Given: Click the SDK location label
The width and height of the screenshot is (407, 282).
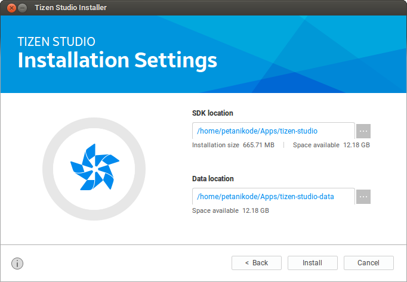Looking at the screenshot, I should tap(212, 113).
